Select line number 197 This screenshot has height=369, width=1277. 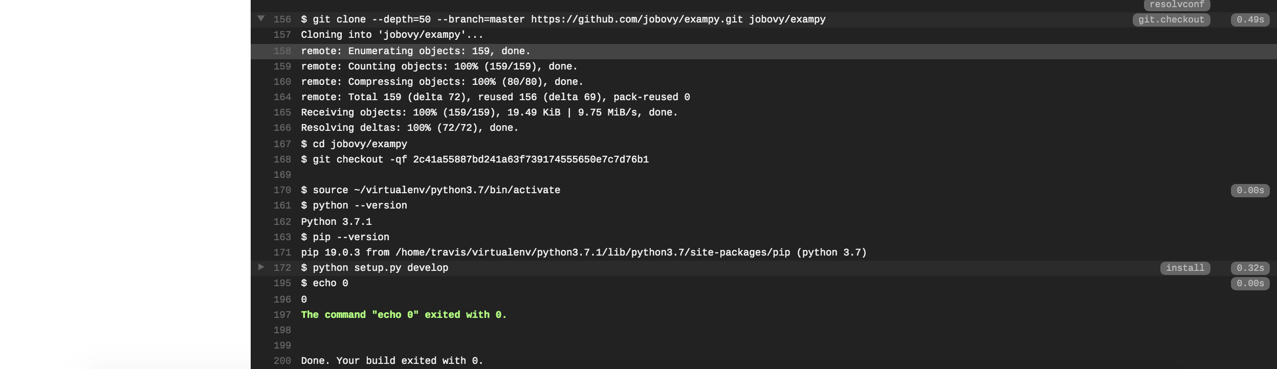pyautogui.click(x=282, y=315)
